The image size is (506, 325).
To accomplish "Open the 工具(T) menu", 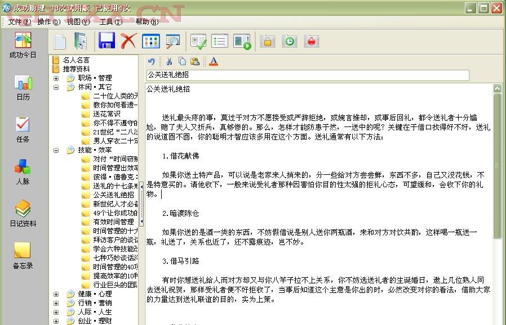I will (110, 22).
